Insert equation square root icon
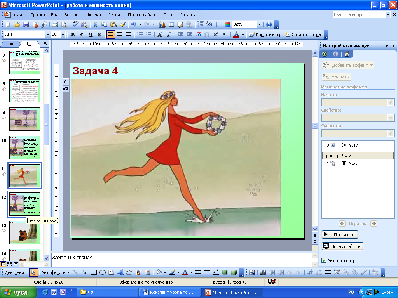This screenshot has height=298, width=398. coord(198,35)
